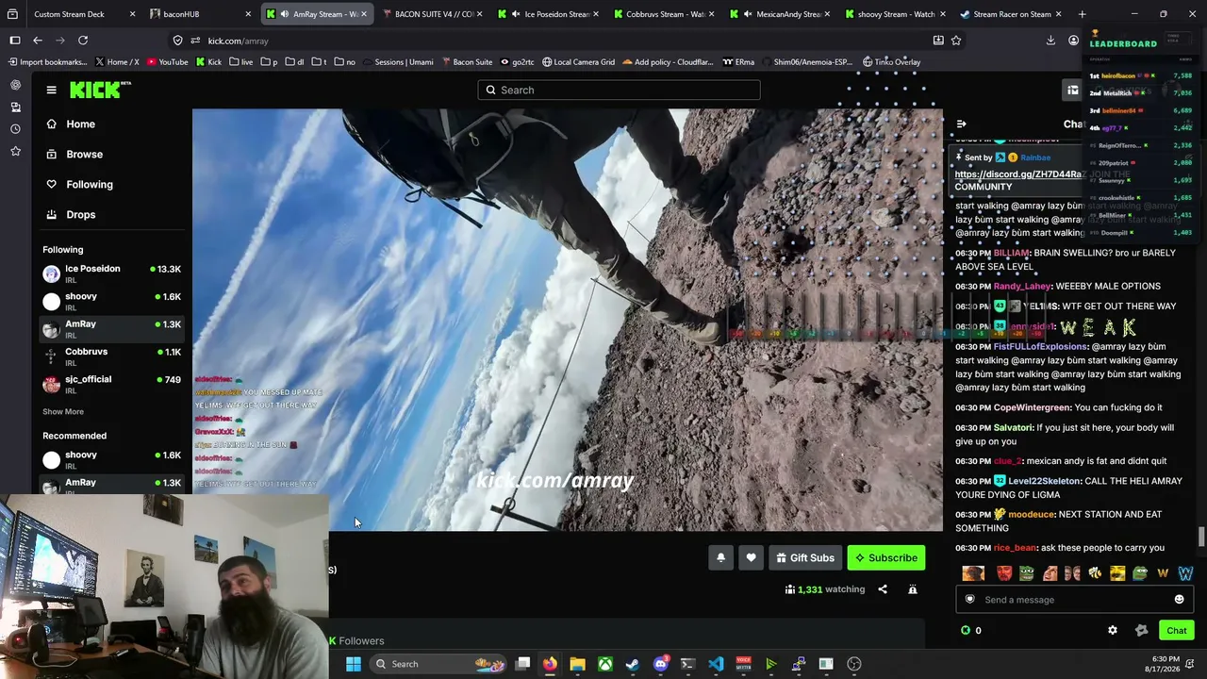The image size is (1207, 679).
Task: Open chat settings gear
Action: coord(1113,630)
